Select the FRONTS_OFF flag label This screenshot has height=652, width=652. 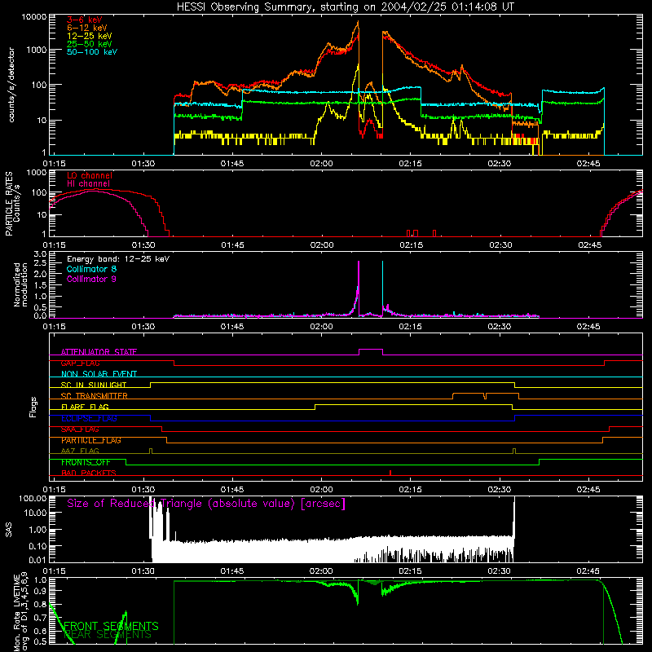[86, 462]
